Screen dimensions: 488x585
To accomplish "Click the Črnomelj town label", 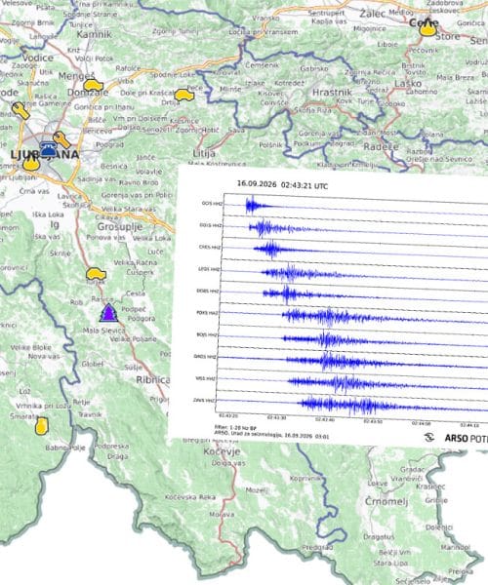I will pos(386,501).
